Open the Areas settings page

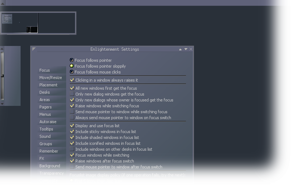pos(52,100)
